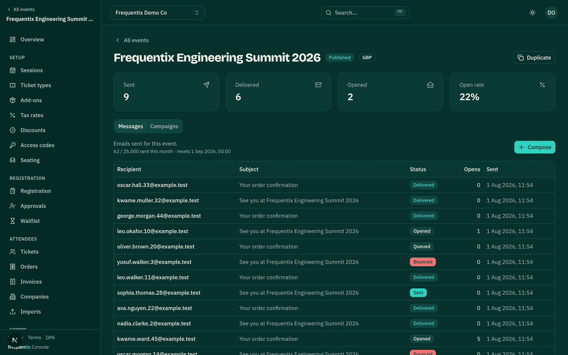Click the Access codes key icon
The height and width of the screenshot is (355, 568).
(x=13, y=145)
